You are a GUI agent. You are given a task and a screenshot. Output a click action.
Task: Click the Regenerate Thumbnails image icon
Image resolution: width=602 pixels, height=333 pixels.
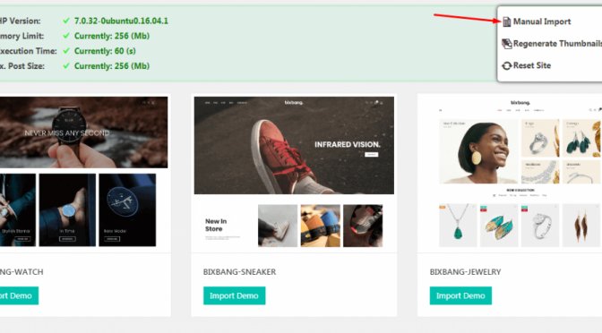pyautogui.click(x=506, y=44)
